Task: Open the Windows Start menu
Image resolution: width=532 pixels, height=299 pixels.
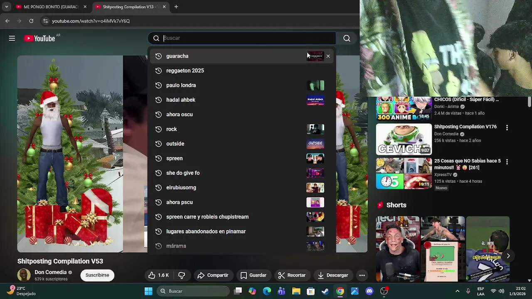Action: 148,291
